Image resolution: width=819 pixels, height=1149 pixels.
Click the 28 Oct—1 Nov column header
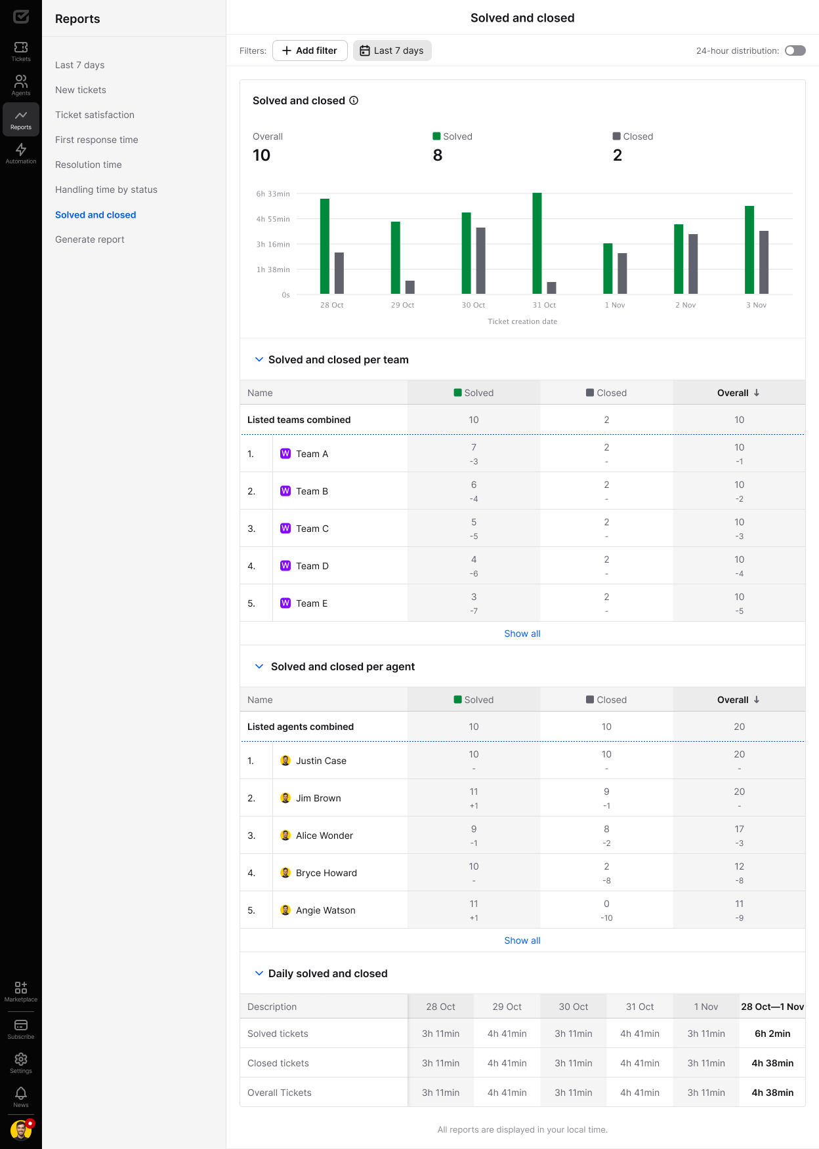coord(772,1007)
